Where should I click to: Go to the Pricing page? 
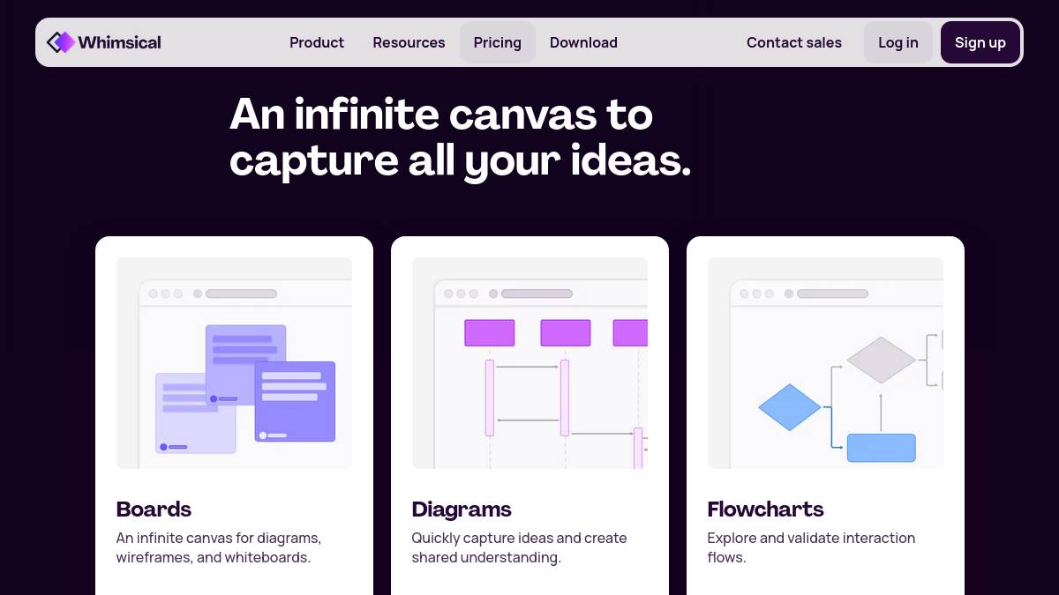click(498, 42)
